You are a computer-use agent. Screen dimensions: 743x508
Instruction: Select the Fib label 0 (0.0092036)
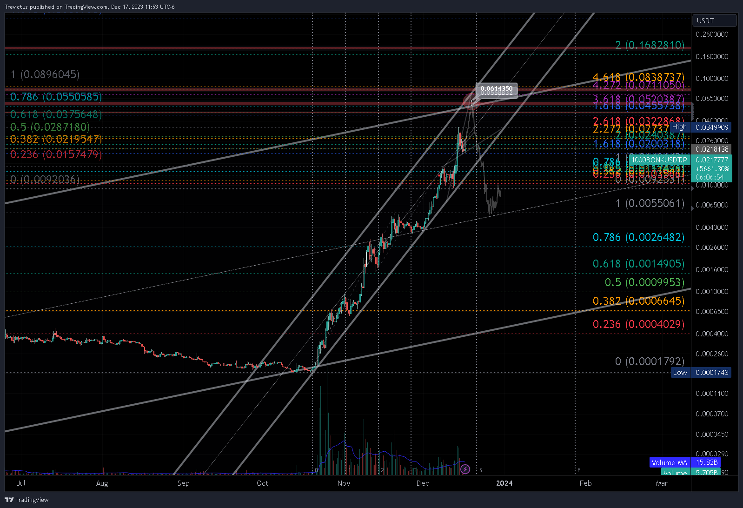[x=45, y=180]
